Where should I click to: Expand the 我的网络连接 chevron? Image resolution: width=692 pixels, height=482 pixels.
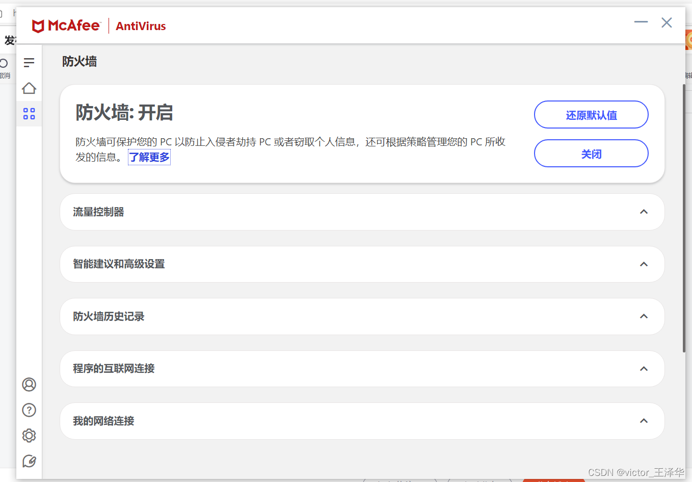coord(644,421)
